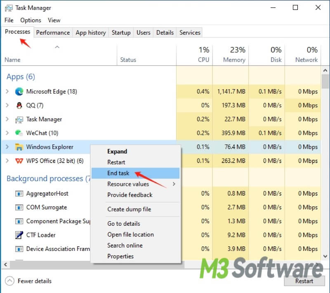Click the Task Manager title bar icon
Viewport: 330px width, 293px height.
[x=9, y=8]
